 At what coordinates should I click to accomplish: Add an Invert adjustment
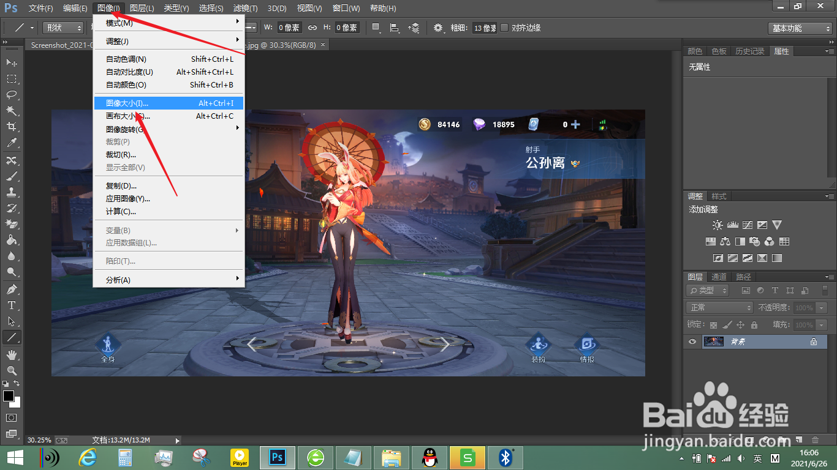click(718, 258)
